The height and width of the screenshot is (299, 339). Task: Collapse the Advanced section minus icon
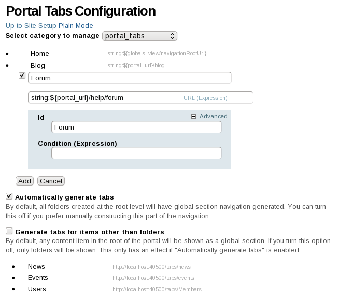194,117
